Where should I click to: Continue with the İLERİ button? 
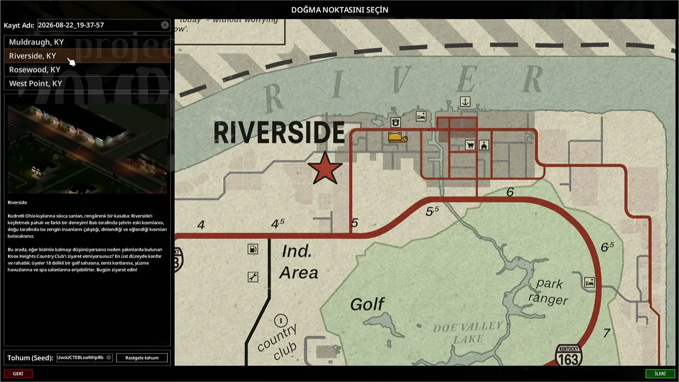pos(660,374)
